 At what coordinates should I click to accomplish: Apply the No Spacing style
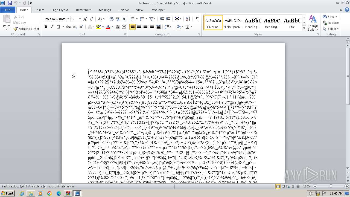(233, 23)
